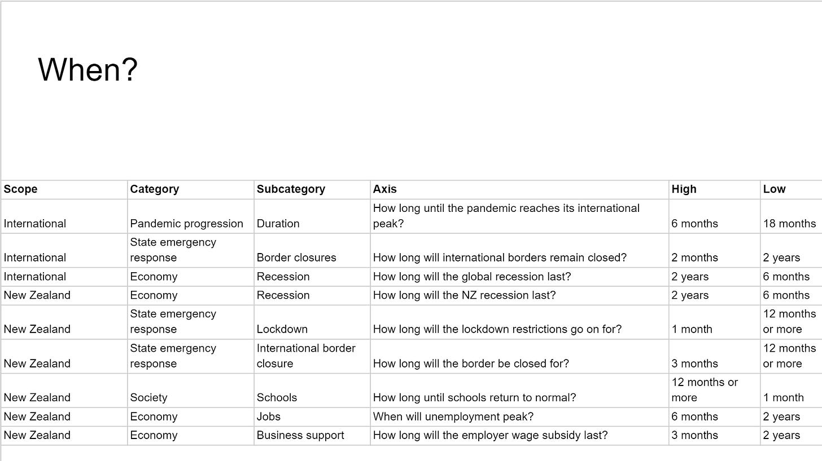Click the Schools subcategory cell
The height and width of the screenshot is (461, 822).
pyautogui.click(x=312, y=391)
